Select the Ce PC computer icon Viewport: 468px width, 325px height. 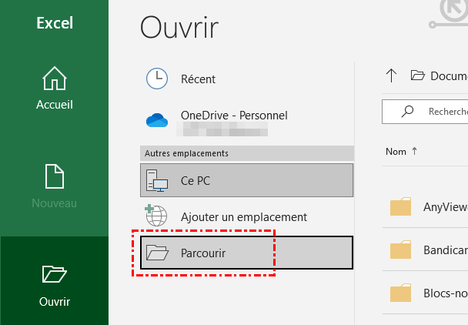coord(157,181)
